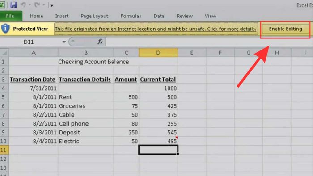Select the amount 75 cell
Screen dimensions: 313x176
click(x=127, y=106)
